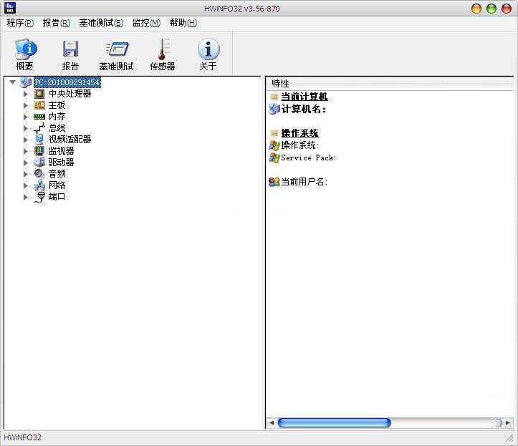
Task: Collapse the PC-201008291454 root node
Action: pos(13,82)
